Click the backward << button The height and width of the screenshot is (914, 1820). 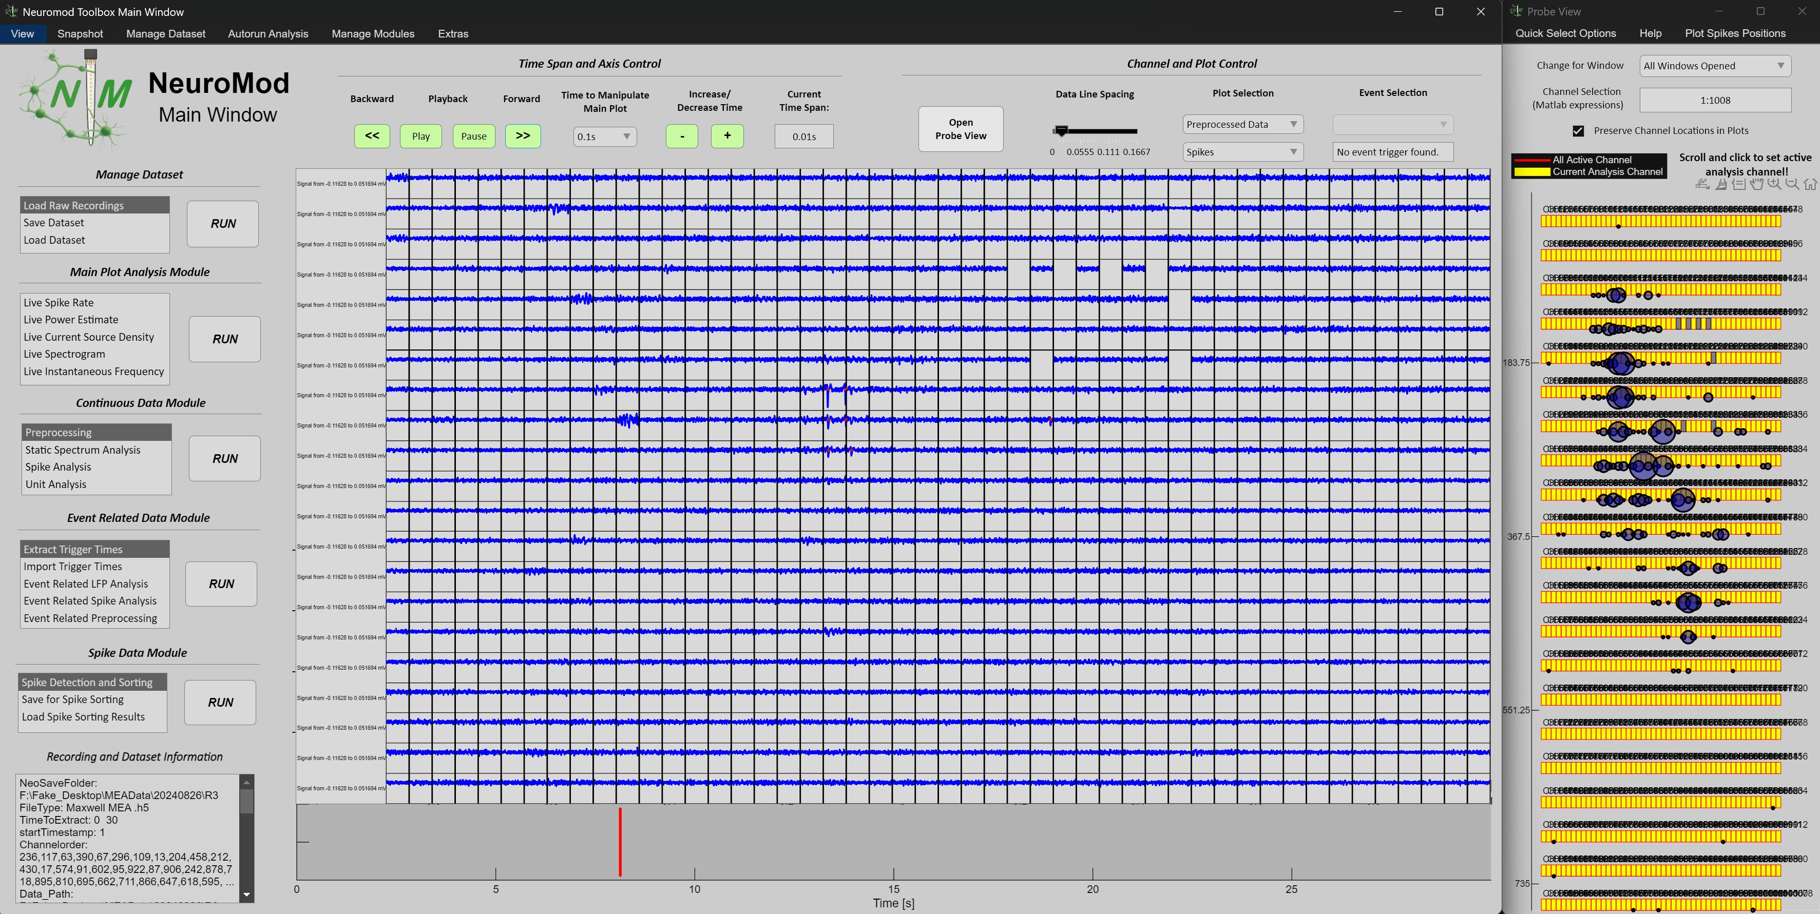372,135
